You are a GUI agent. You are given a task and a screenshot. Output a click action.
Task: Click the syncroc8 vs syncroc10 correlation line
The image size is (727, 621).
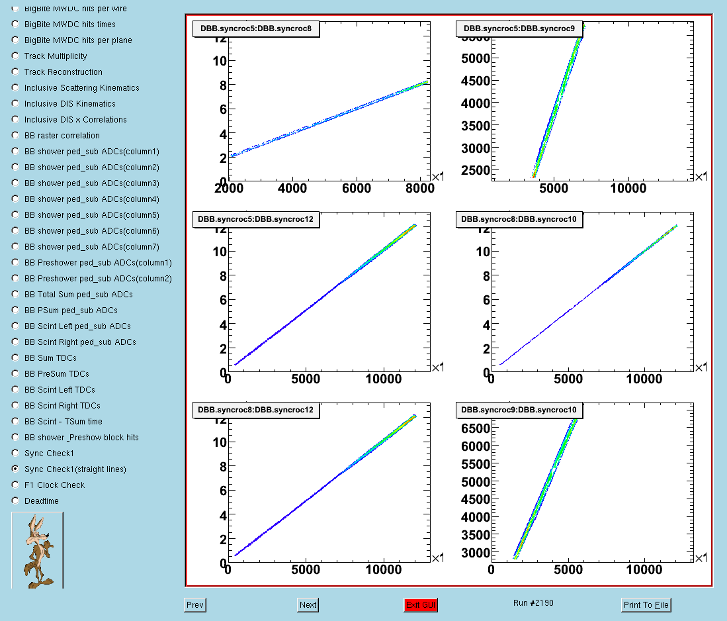pyautogui.click(x=588, y=295)
